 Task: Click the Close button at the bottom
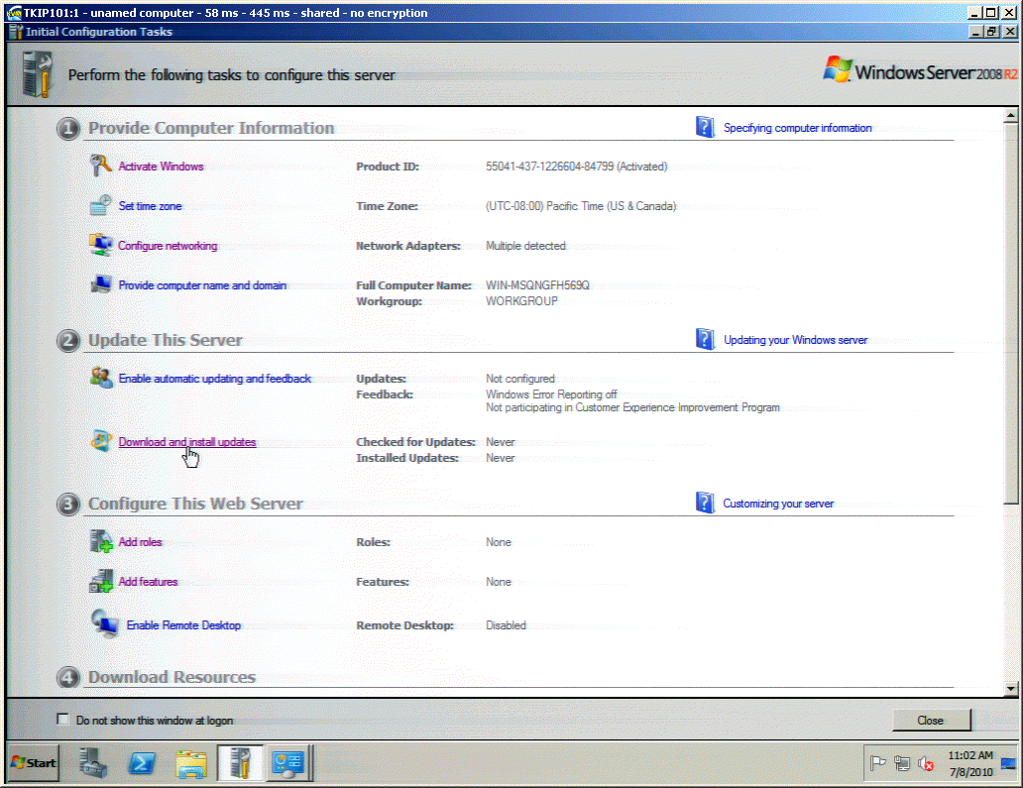coord(931,721)
